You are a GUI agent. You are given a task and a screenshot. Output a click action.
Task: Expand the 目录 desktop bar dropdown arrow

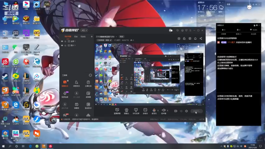point(259,4)
